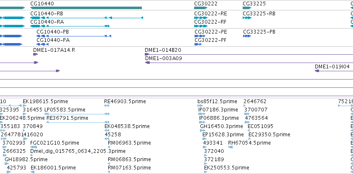This screenshot has height=174, width=353.
Task: Select the Dmel_dig_015765_0634_2205.3prime label
Action: pos(78,151)
